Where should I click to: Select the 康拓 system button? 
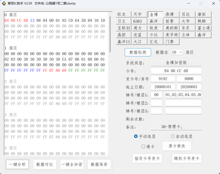(204, 15)
